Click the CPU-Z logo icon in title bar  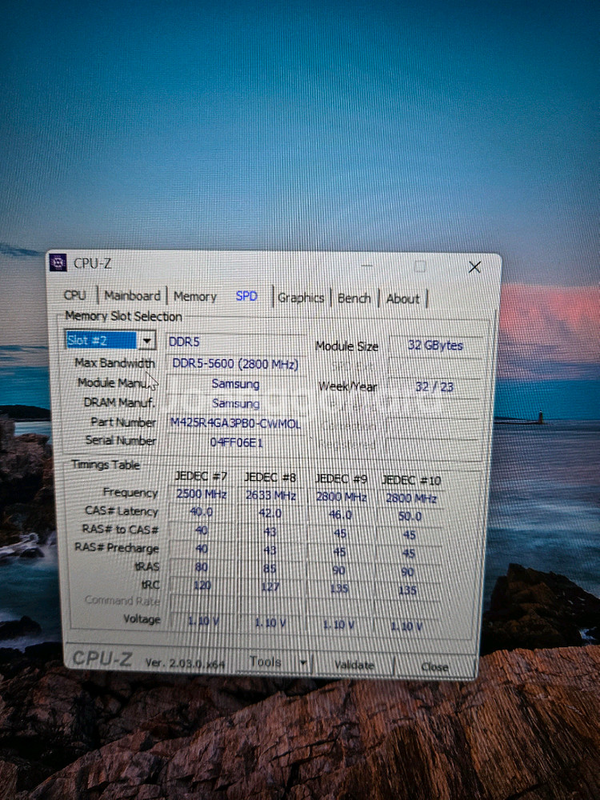click(58, 263)
